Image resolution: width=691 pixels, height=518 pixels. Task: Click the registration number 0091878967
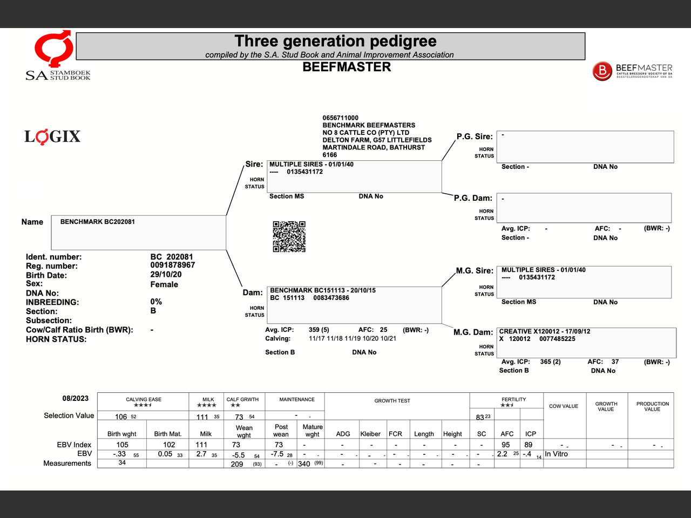[x=173, y=265]
